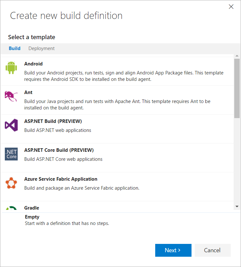This screenshot has height=267, width=241.
Task: Click 'Build and package an Azure Service Fabric application' text
Action: pos(82,188)
